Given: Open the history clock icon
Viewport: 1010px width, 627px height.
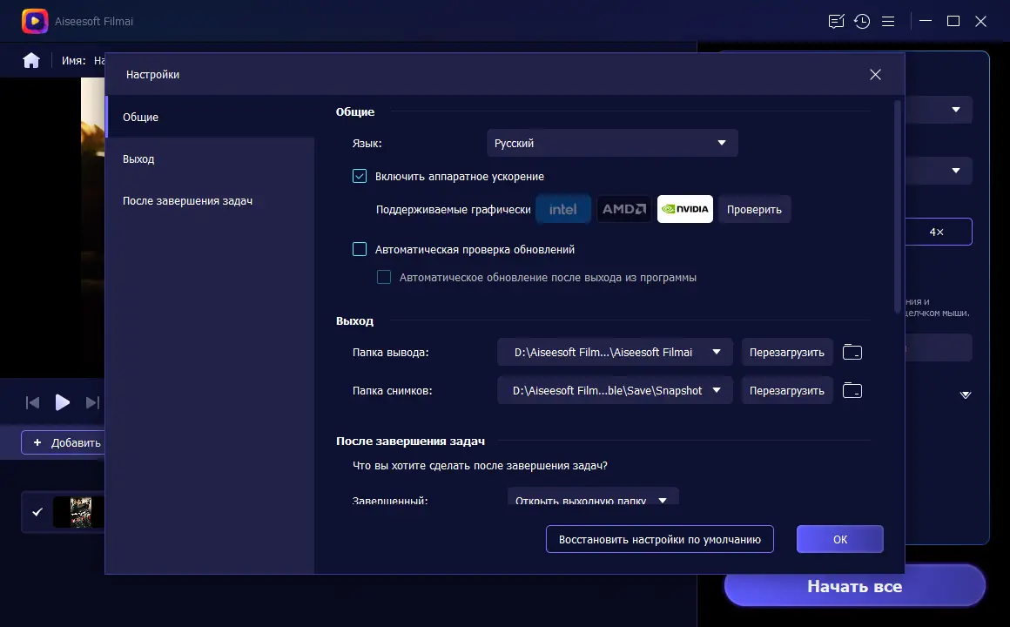Looking at the screenshot, I should click(862, 21).
